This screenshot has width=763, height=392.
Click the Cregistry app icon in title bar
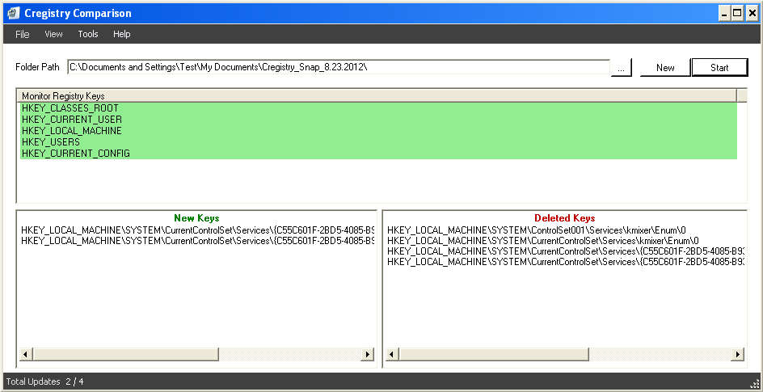13,13
